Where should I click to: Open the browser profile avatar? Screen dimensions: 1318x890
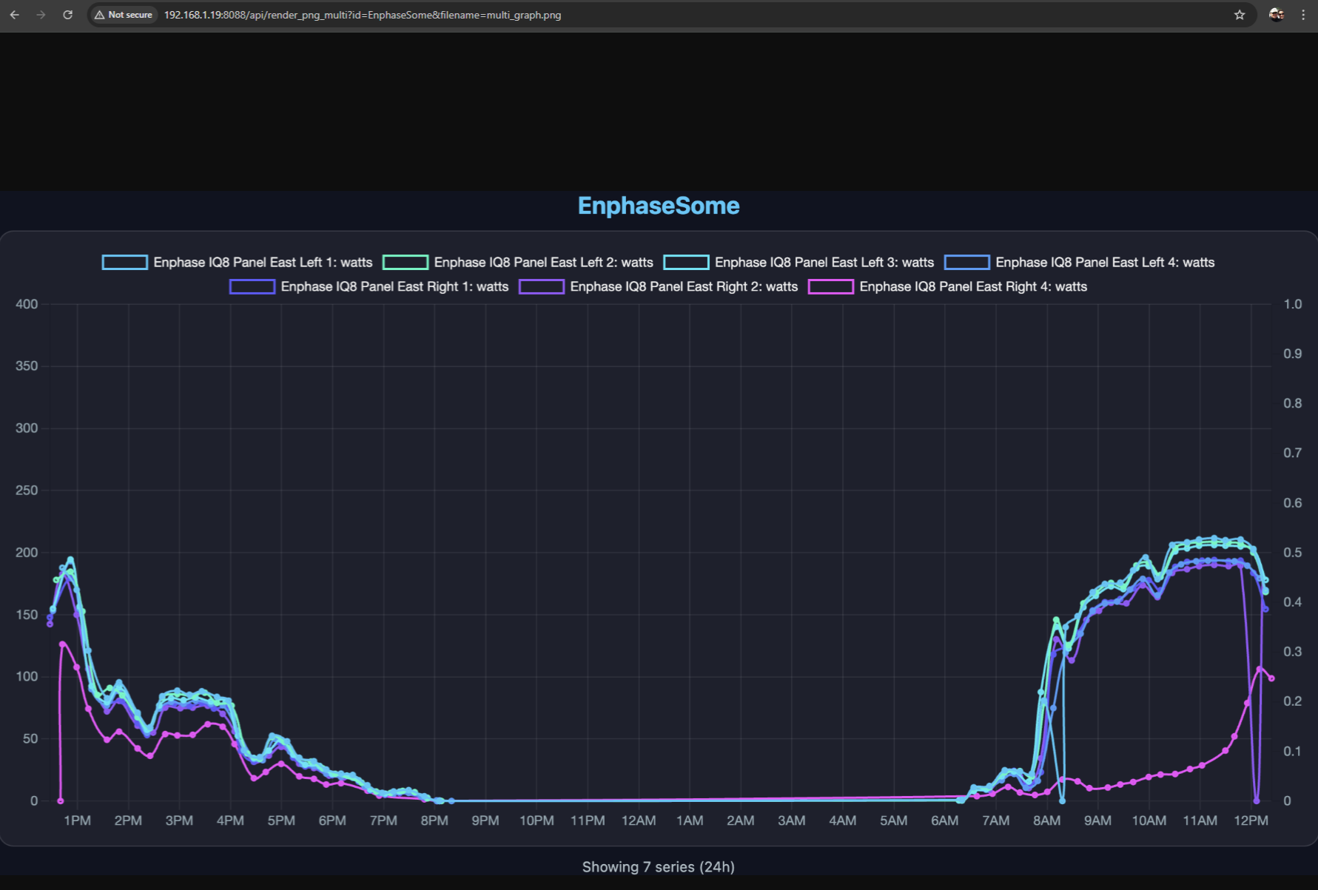(x=1277, y=15)
